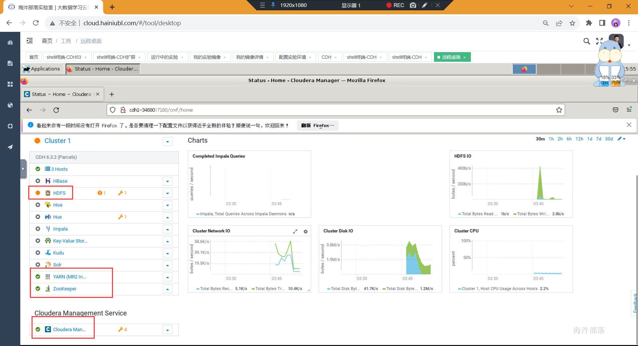This screenshot has width=638, height=346.
Task: Bookmark page with Firefox star icon
Action: tap(559, 110)
